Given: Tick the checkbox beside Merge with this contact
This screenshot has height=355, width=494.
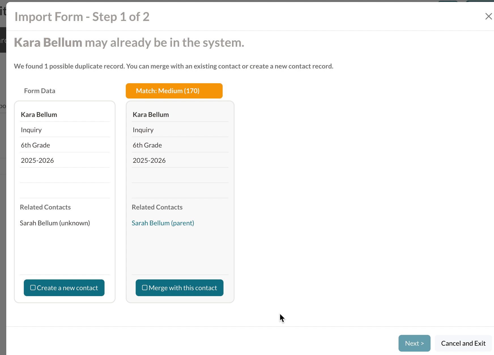Looking at the screenshot, I should coord(144,288).
